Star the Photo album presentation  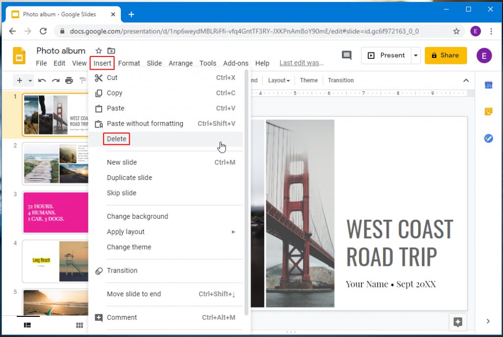point(98,51)
